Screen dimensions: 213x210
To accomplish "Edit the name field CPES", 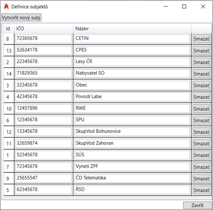I will pos(132,50).
